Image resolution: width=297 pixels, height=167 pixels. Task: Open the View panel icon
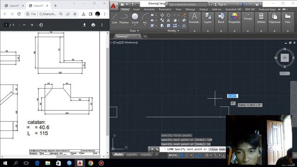click(x=288, y=18)
